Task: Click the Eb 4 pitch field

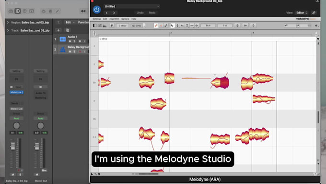Action: coord(208,25)
